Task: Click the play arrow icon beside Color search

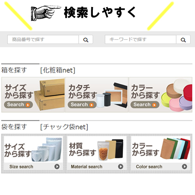Action: pyautogui.click(x=184, y=167)
